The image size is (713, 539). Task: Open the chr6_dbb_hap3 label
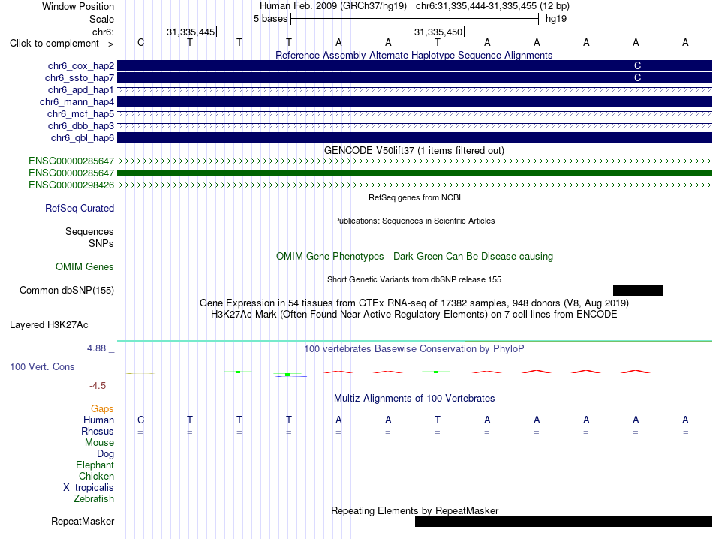(x=81, y=125)
